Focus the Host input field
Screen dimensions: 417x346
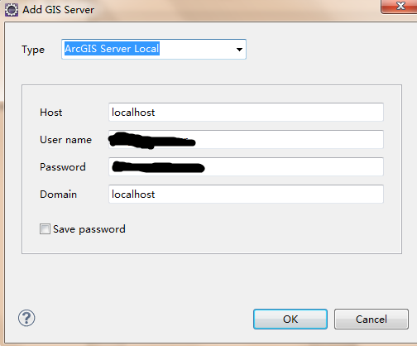pos(246,112)
